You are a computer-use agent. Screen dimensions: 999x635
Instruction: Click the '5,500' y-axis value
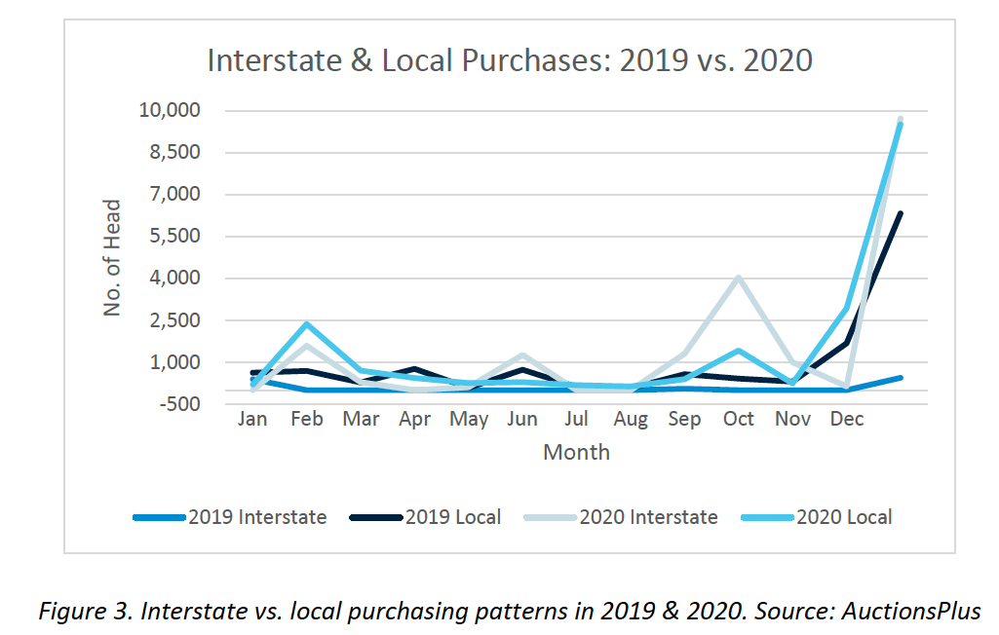pos(174,236)
